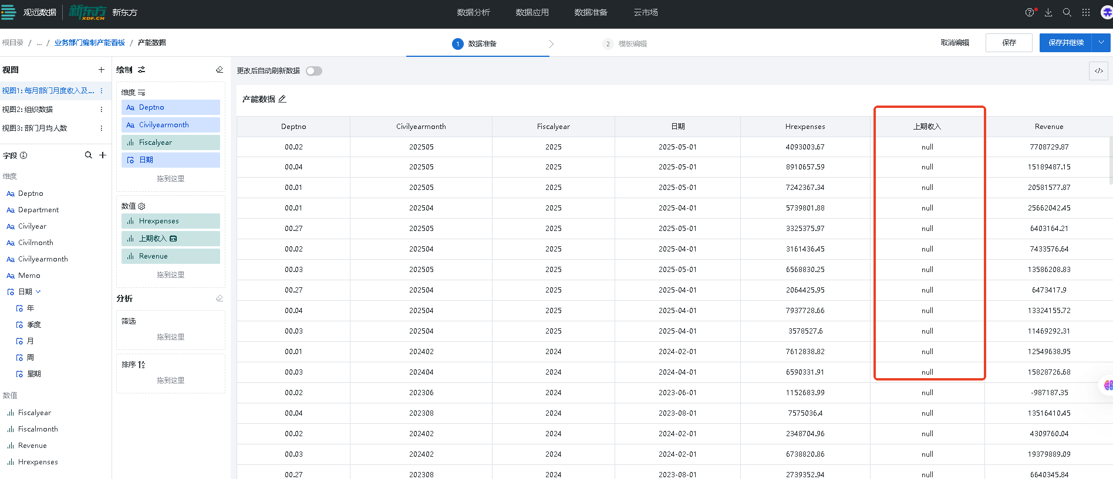Click the add view plus icon
Viewport: 1113px width, 479px height.
101,70
